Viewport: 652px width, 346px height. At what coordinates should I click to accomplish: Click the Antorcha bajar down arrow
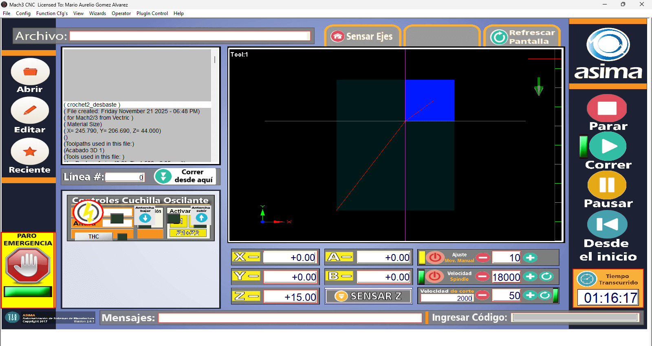tap(145, 218)
